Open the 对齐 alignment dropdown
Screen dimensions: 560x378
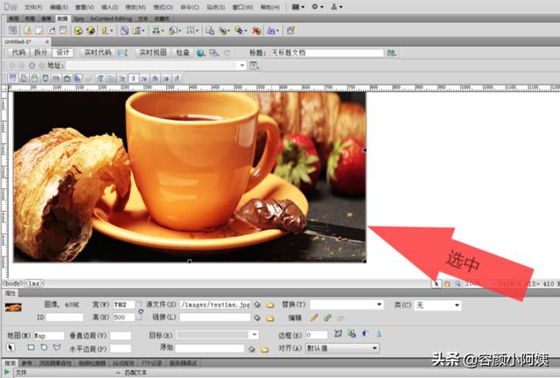point(342,348)
